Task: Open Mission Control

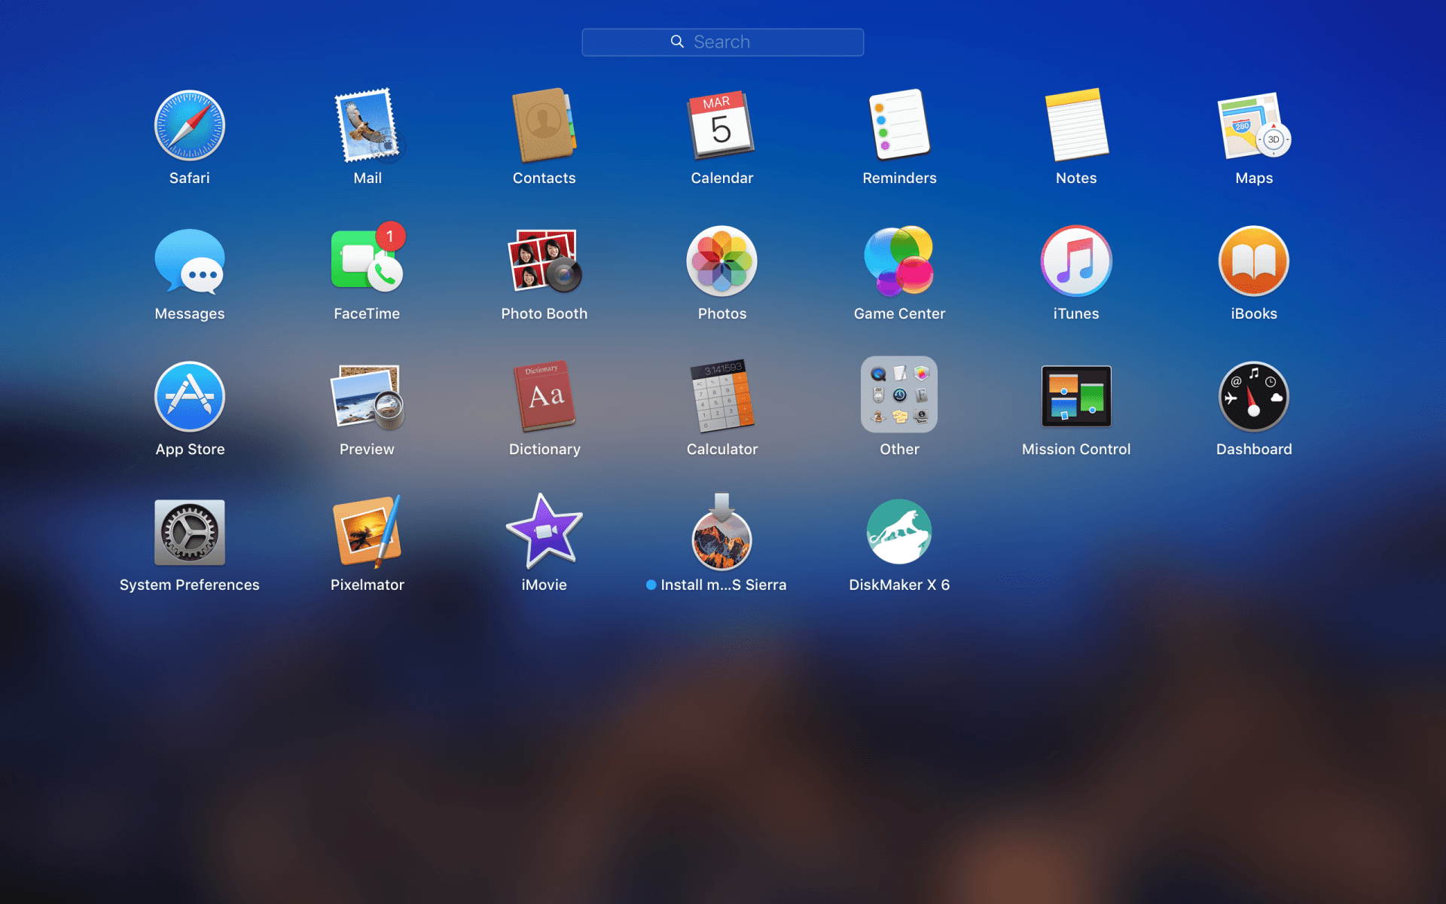Action: tap(1076, 397)
